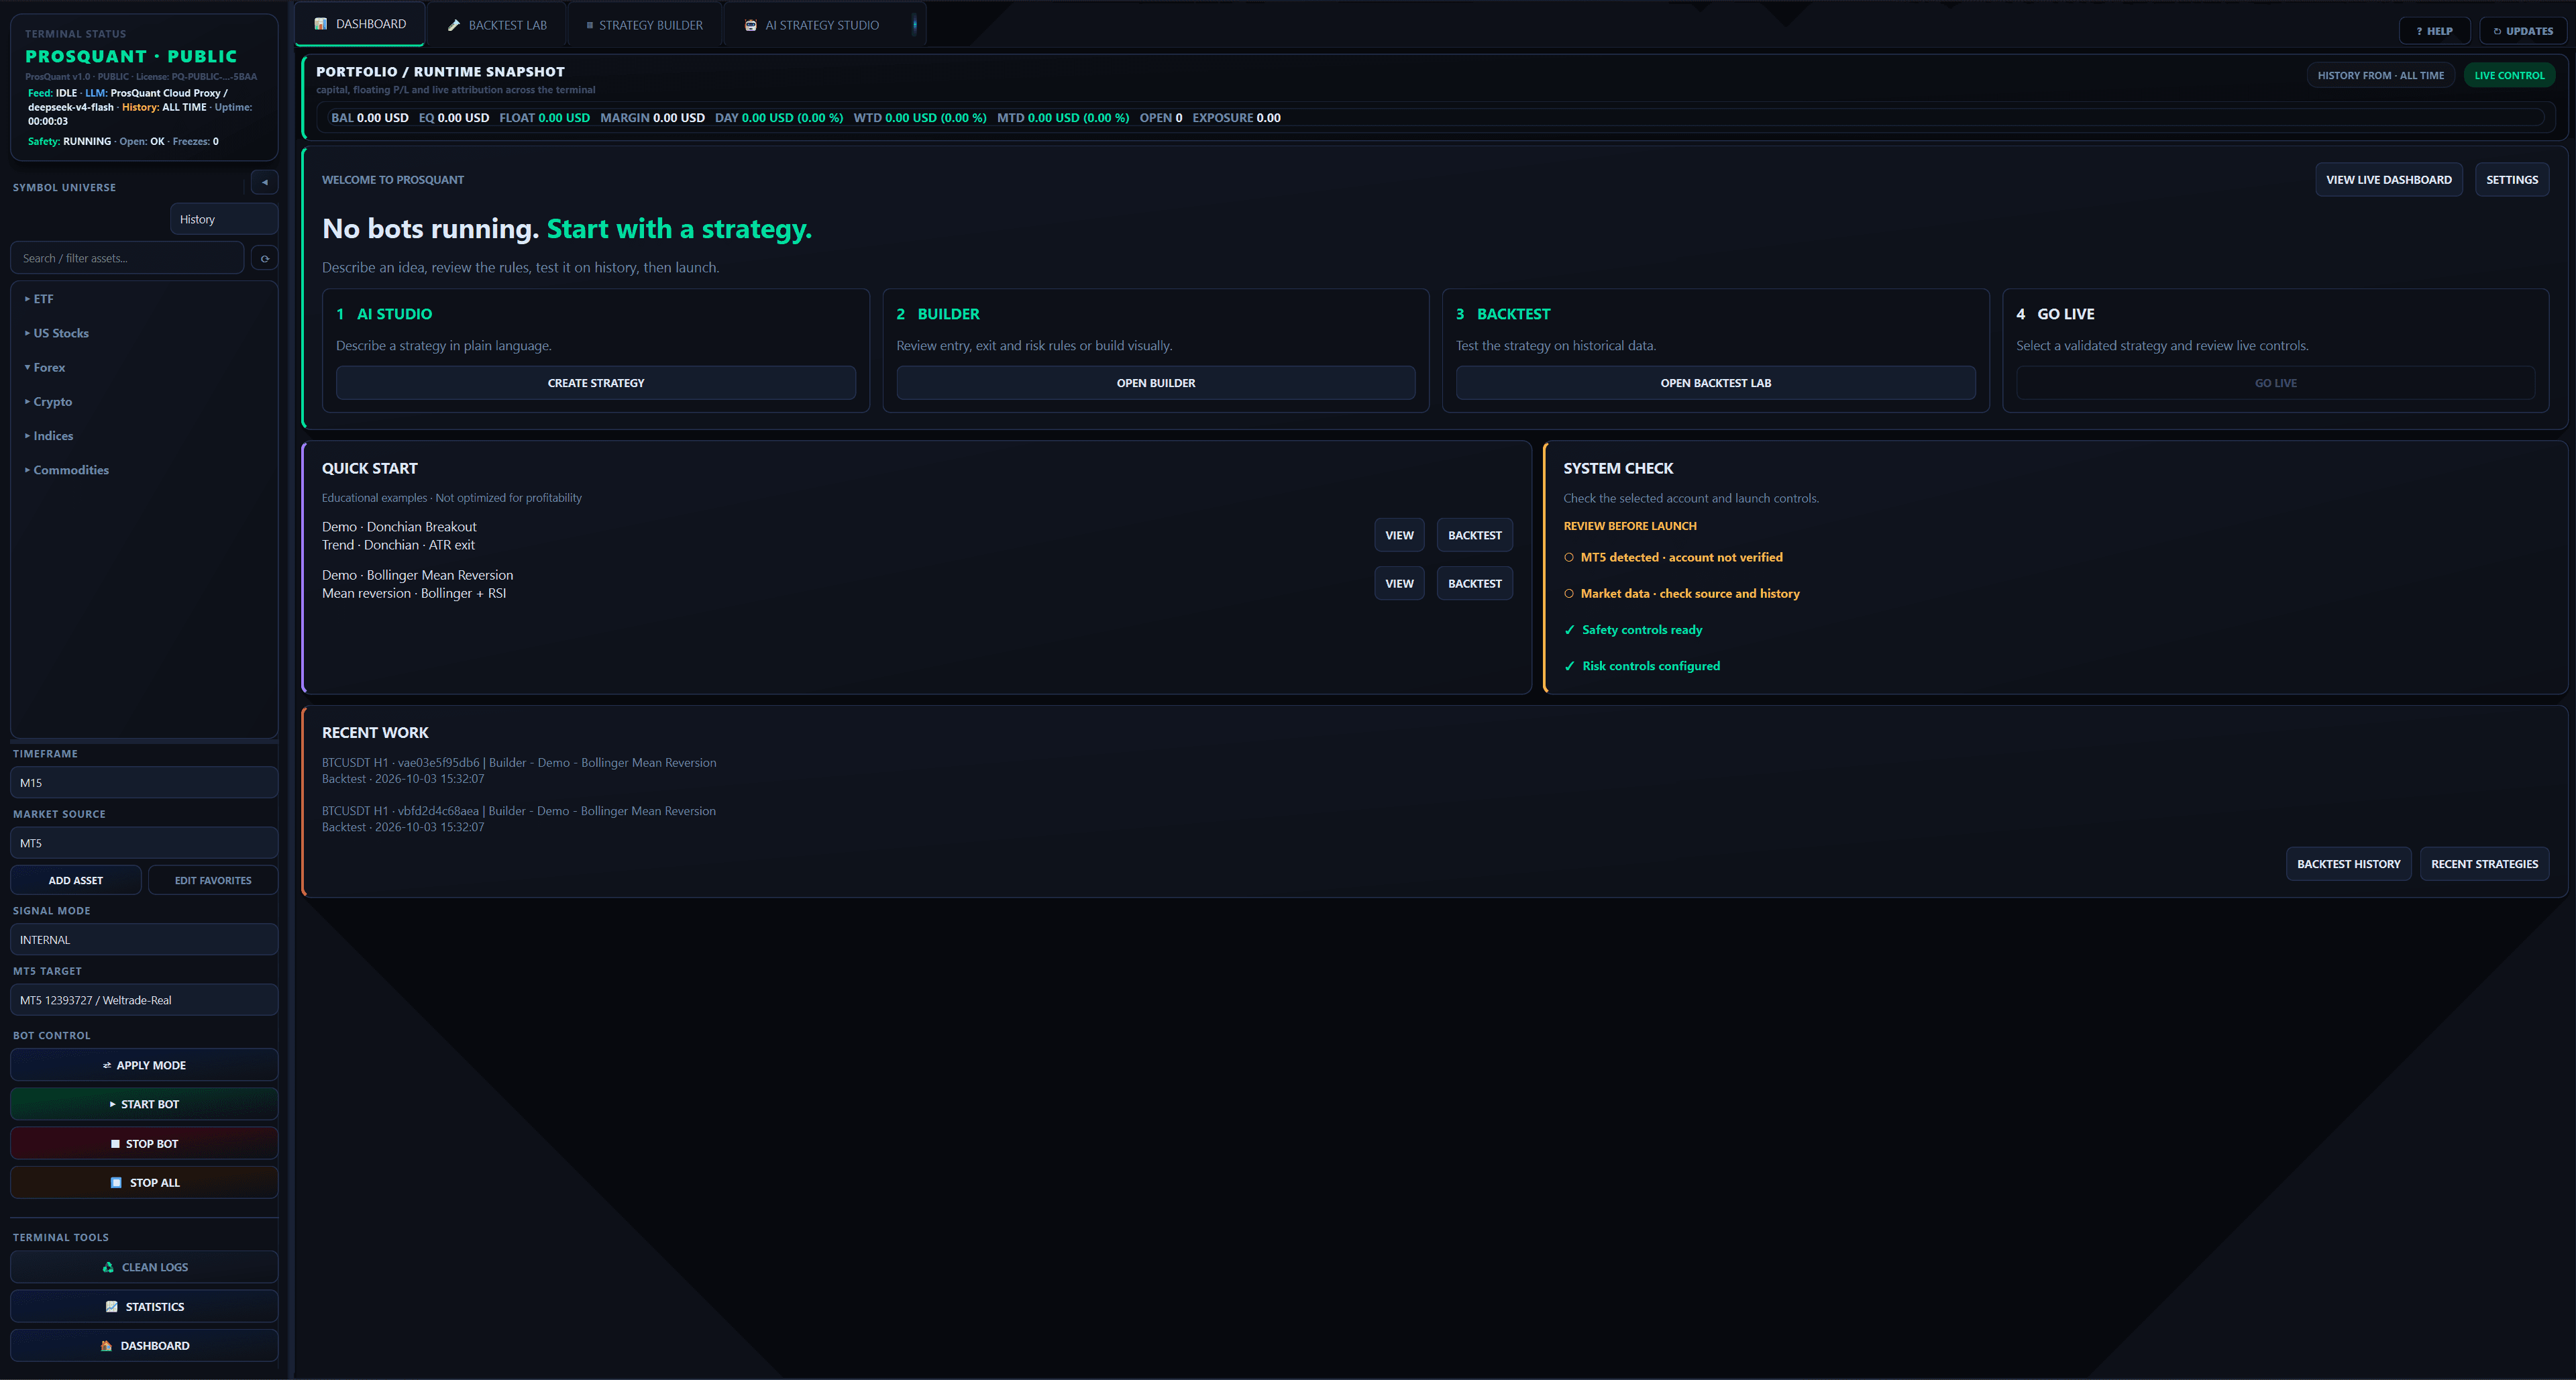The width and height of the screenshot is (2576, 1380).
Task: Open recent backtest vbfd2d4c68aea entry
Action: click(x=519, y=819)
